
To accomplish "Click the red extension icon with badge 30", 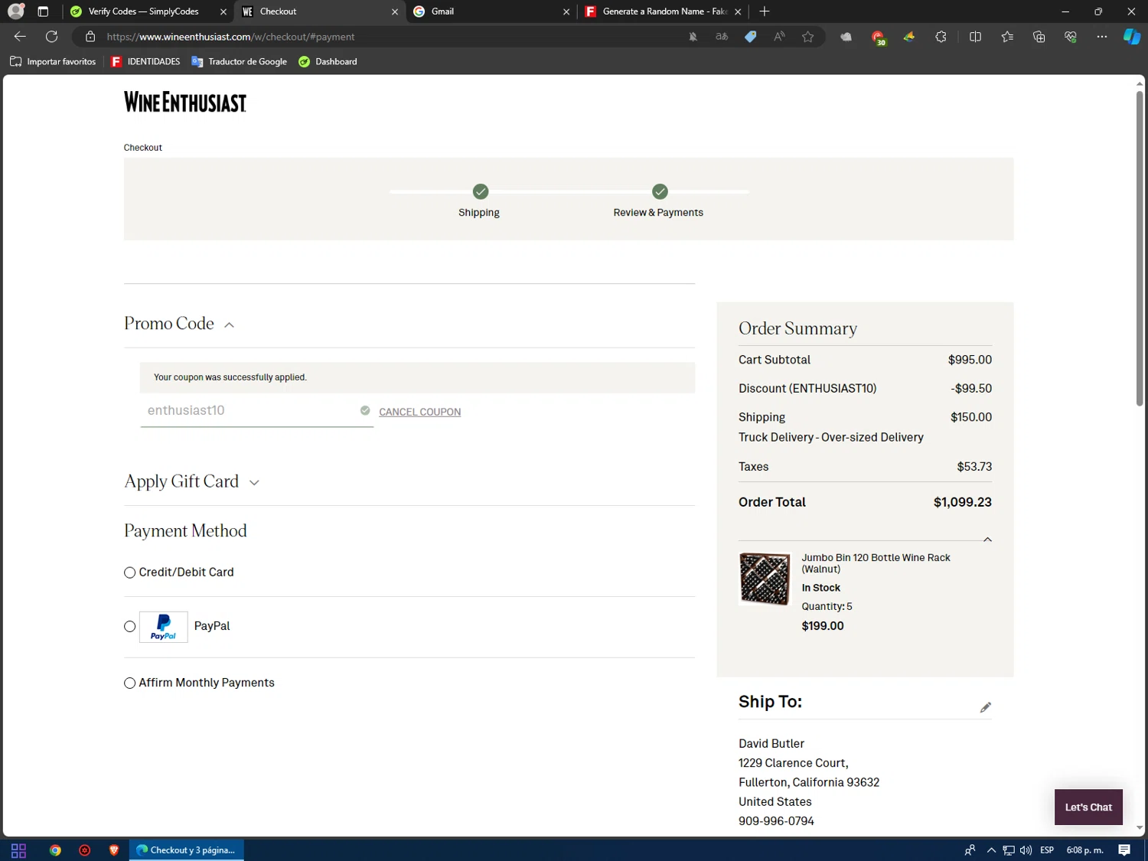I will (878, 38).
